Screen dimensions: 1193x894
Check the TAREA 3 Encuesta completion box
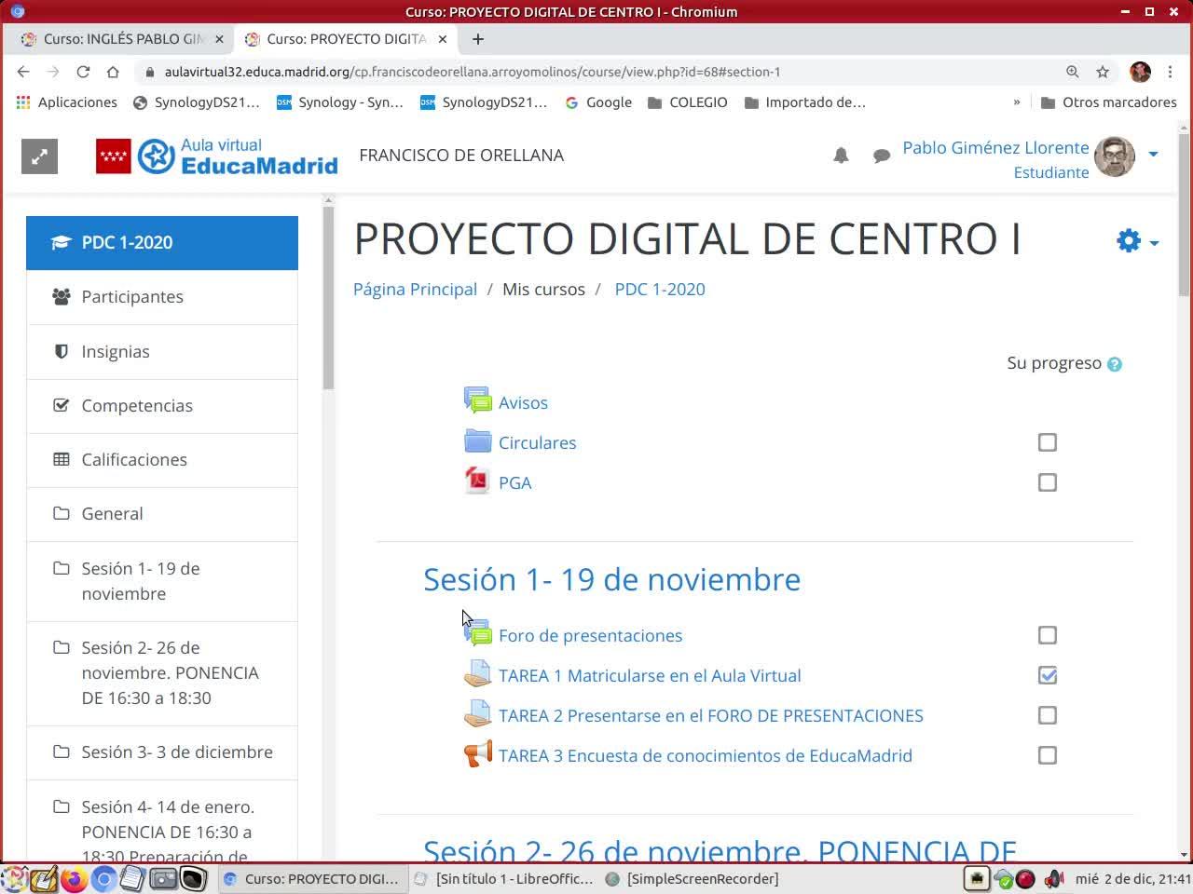(x=1048, y=755)
